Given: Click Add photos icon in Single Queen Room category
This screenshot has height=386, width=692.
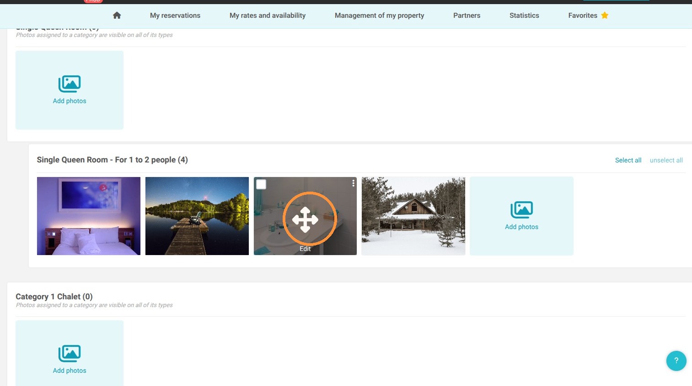Looking at the screenshot, I should coord(70,84).
